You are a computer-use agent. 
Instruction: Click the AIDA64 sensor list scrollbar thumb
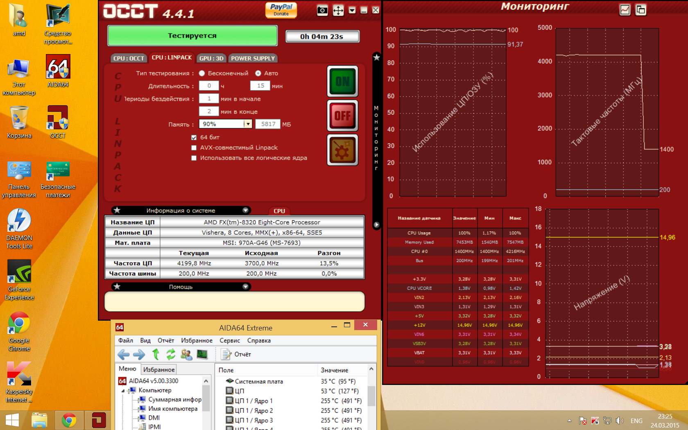click(x=371, y=396)
